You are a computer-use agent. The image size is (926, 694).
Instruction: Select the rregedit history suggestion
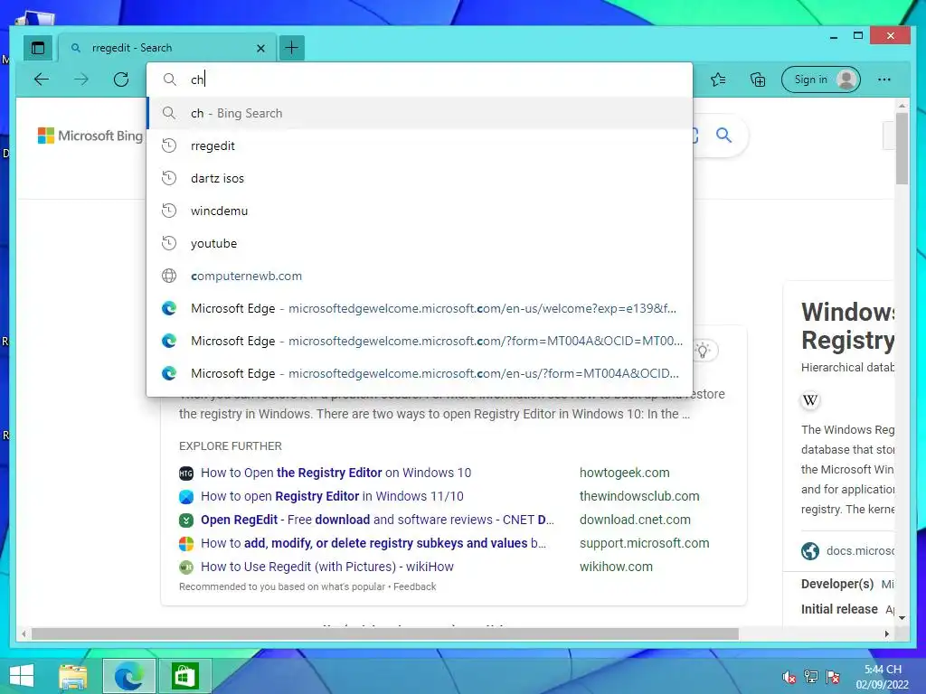420,145
